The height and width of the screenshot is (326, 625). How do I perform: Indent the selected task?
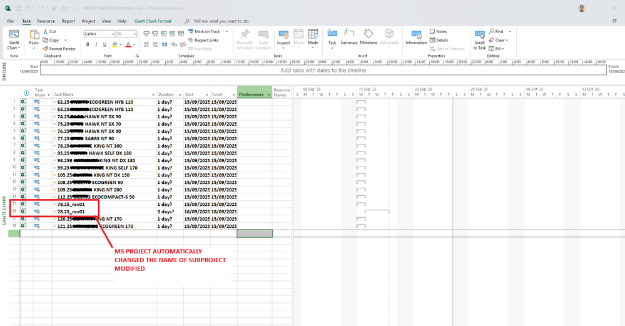155,44
